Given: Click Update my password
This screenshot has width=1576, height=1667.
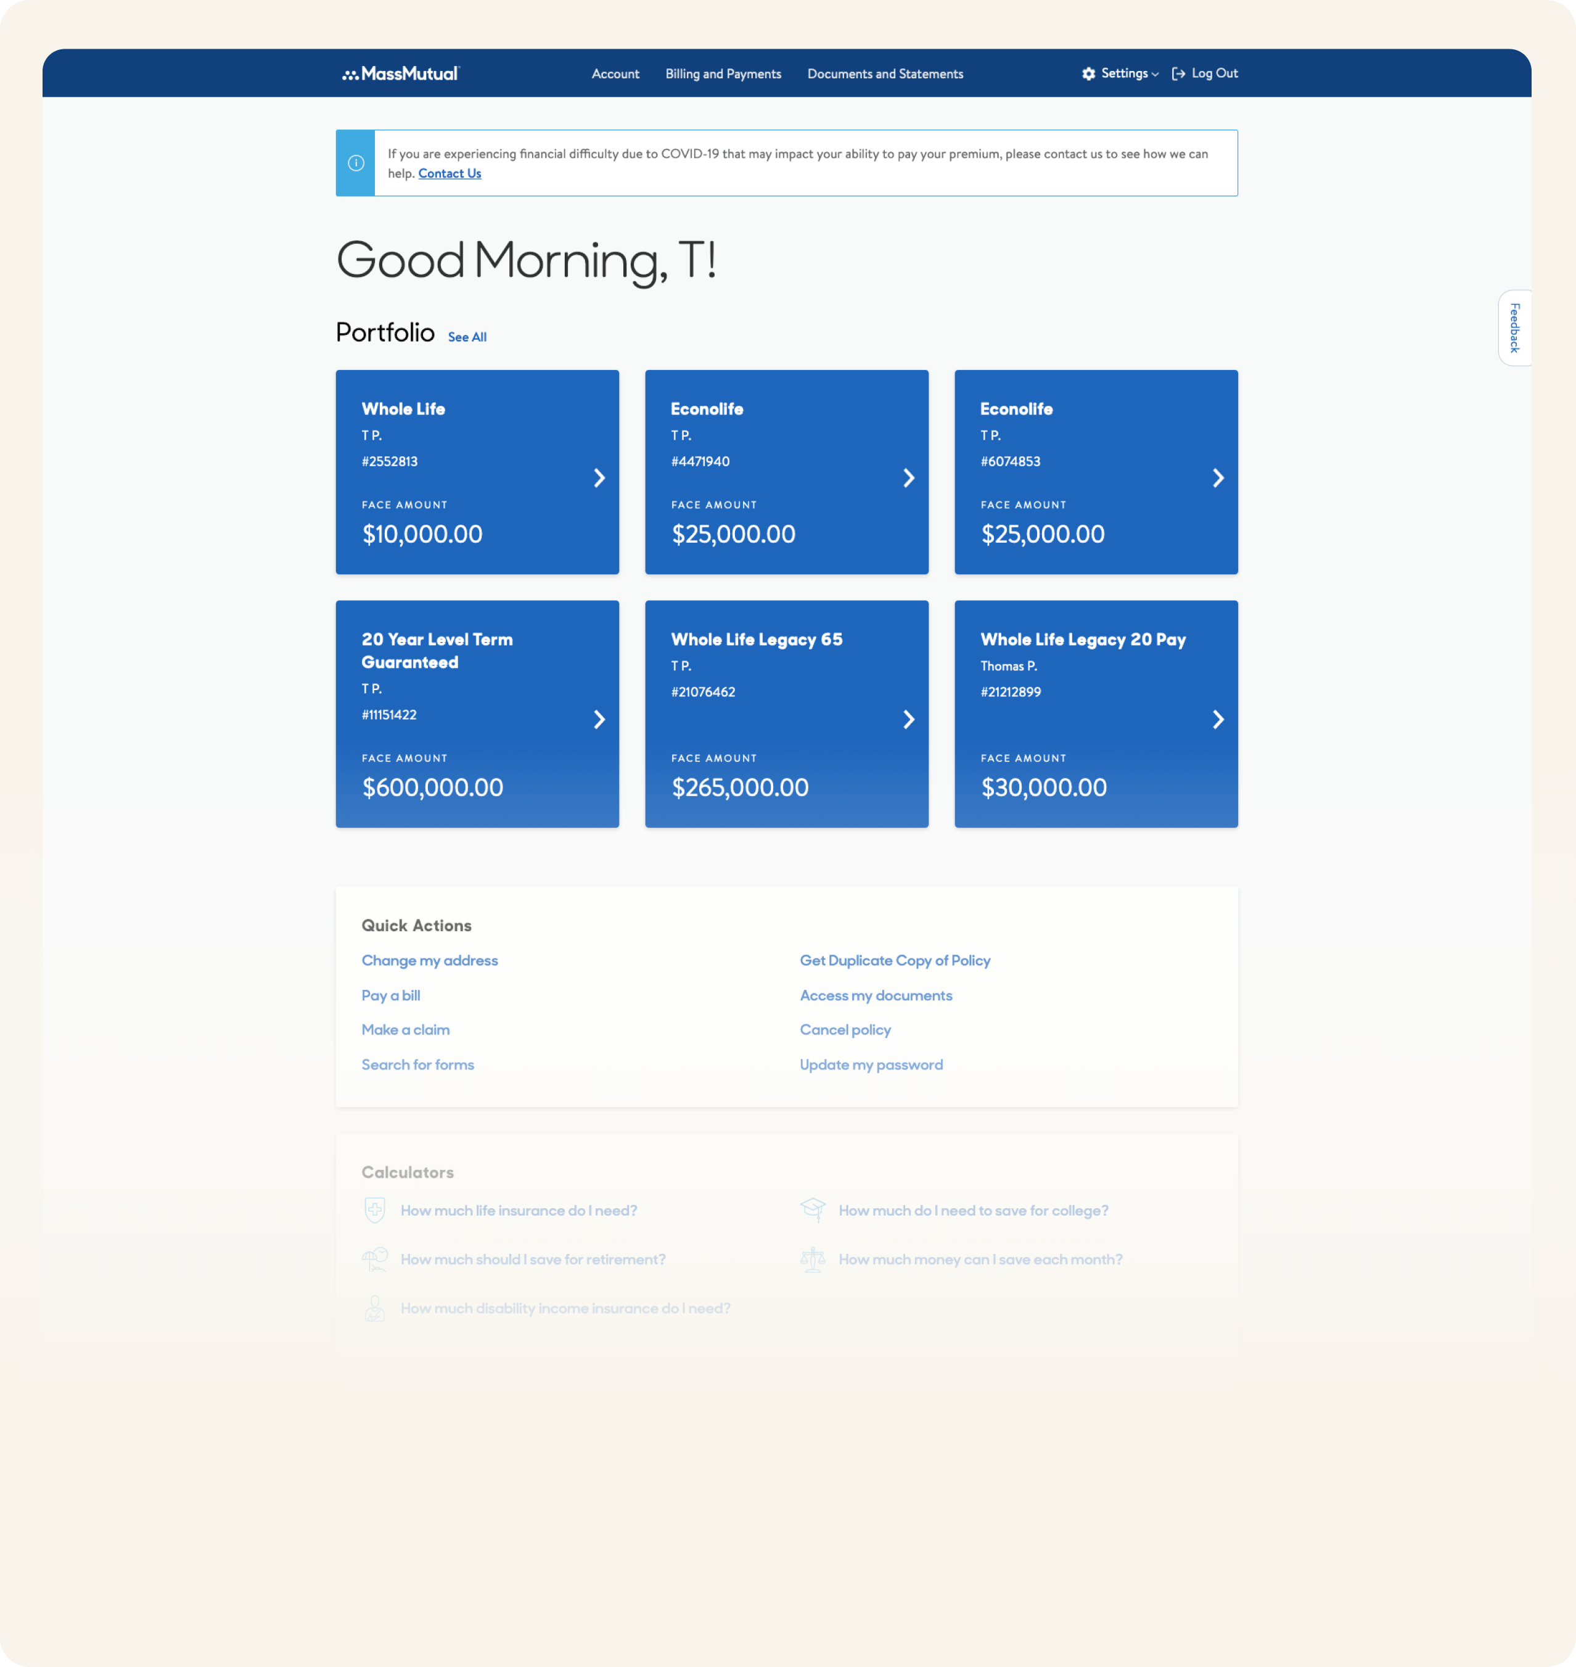Looking at the screenshot, I should (x=871, y=1064).
